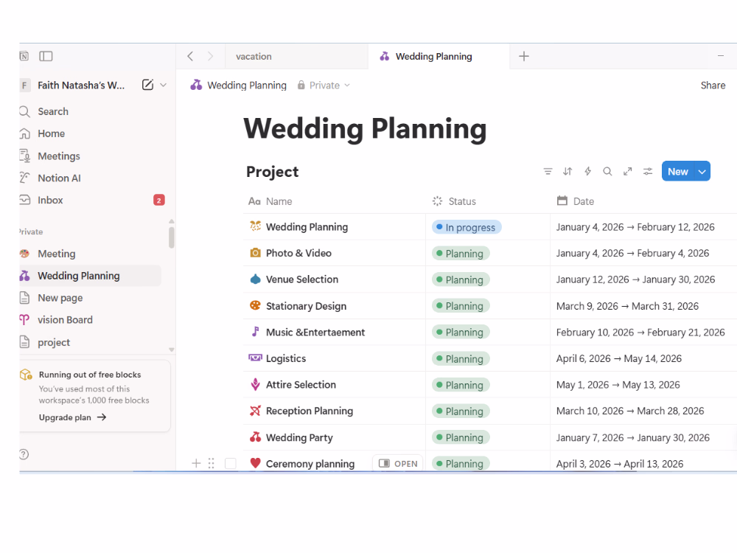Click the heart icon of Ceremony planning
Screen dimensions: 737x553
(x=255, y=463)
